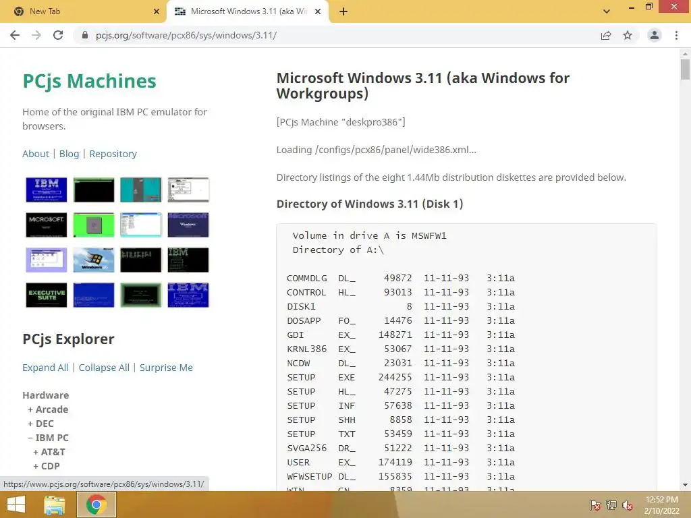Open the green-framed dark screen thumbnail
The image size is (691, 518).
[141, 295]
